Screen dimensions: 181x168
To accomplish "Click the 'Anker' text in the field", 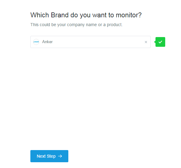I will pyautogui.click(x=47, y=42).
